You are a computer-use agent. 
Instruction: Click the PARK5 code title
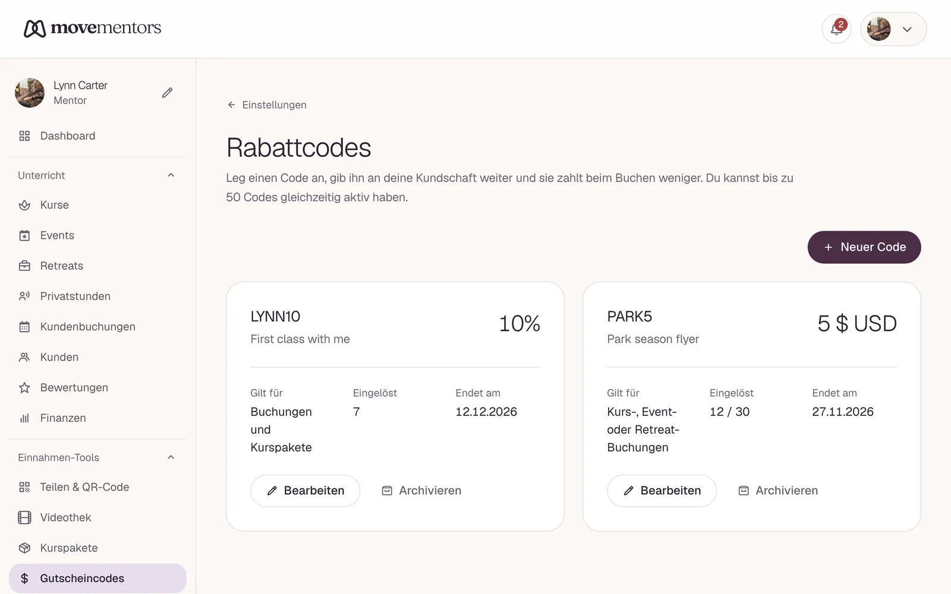629,317
